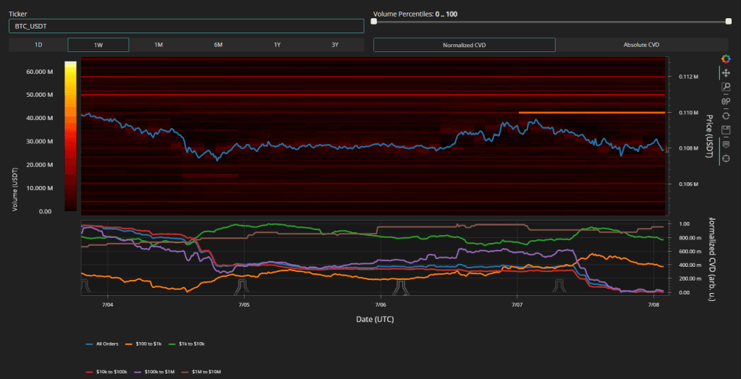Click the Save plot icon
The width and height of the screenshot is (741, 379).
pyautogui.click(x=726, y=129)
